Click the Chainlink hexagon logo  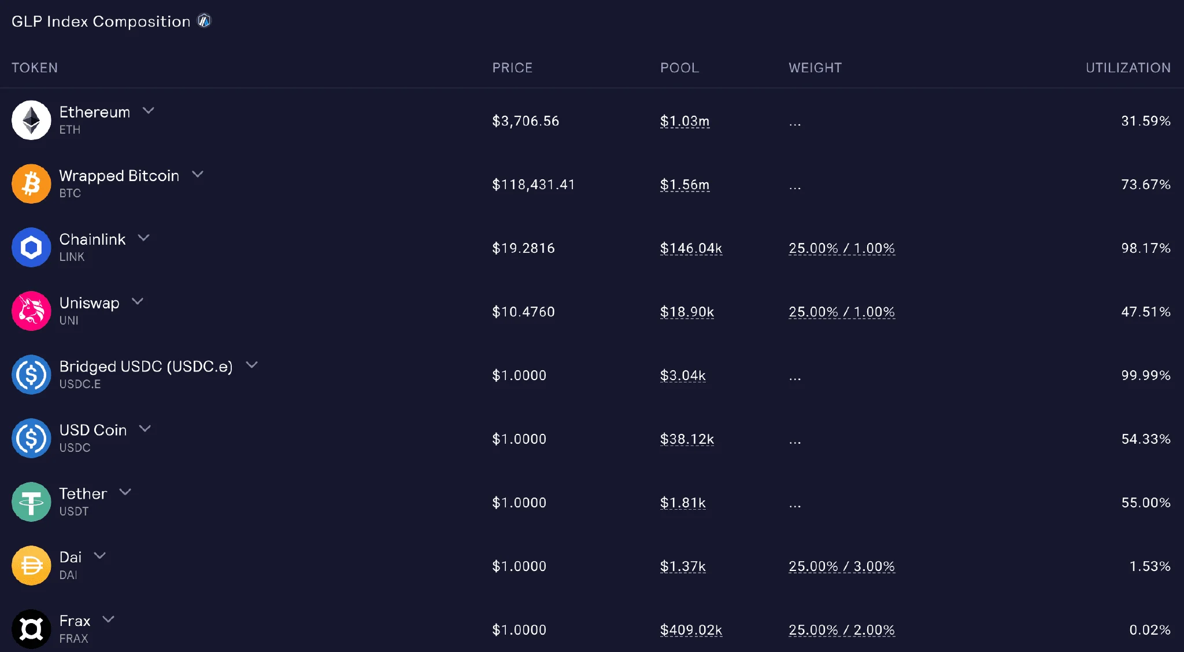[31, 248]
